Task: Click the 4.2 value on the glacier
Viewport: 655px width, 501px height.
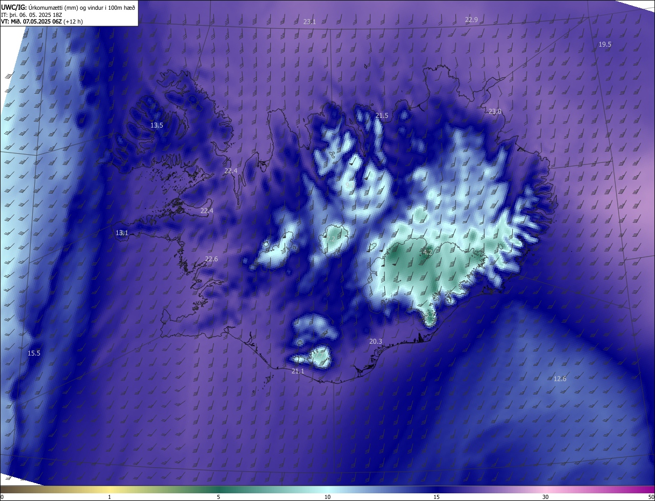Action: (427, 252)
